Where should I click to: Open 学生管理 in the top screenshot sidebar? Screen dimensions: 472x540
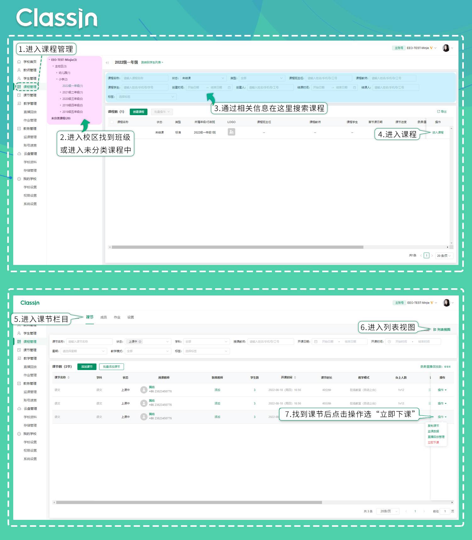pos(27,78)
